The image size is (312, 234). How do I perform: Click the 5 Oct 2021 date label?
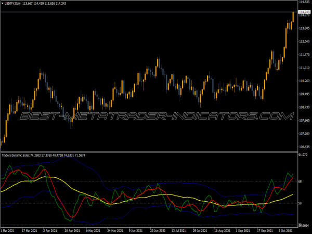pos(285,230)
